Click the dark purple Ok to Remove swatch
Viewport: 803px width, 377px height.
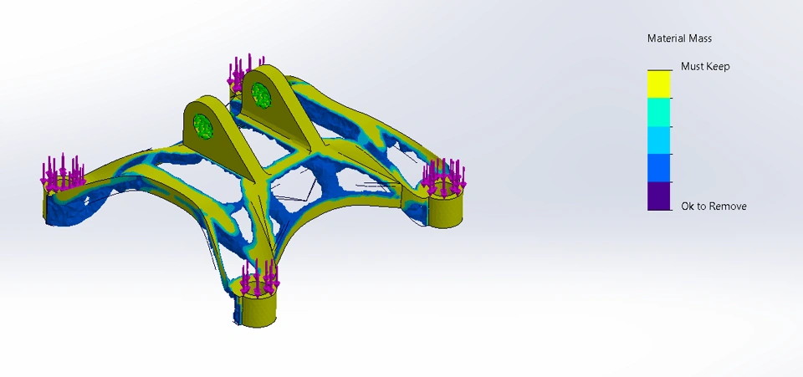pyautogui.click(x=659, y=196)
